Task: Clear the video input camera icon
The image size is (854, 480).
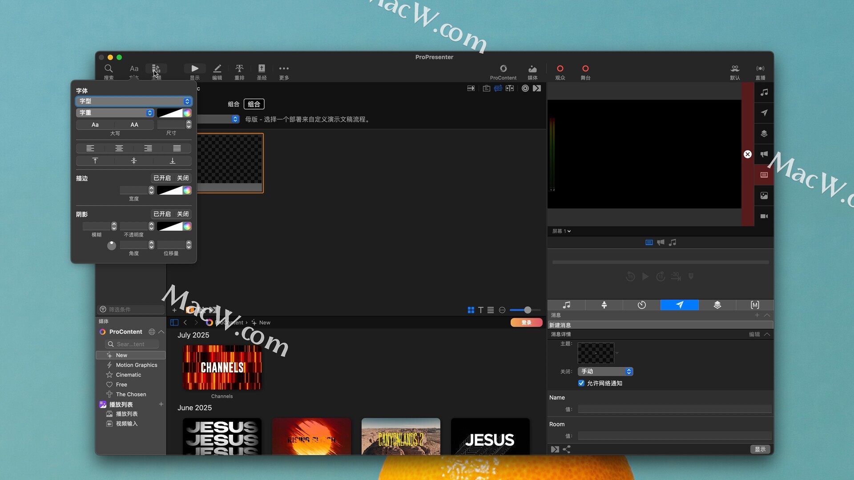Action: click(764, 216)
